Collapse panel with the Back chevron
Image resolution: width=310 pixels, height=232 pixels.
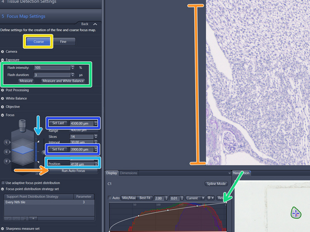point(95,24)
